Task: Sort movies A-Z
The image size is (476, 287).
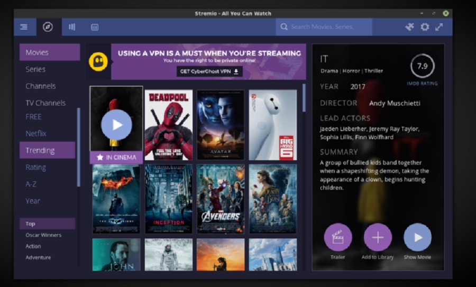Action: pyautogui.click(x=31, y=184)
